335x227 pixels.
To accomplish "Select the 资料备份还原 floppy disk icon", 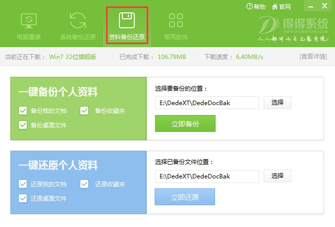I will pos(127,21).
